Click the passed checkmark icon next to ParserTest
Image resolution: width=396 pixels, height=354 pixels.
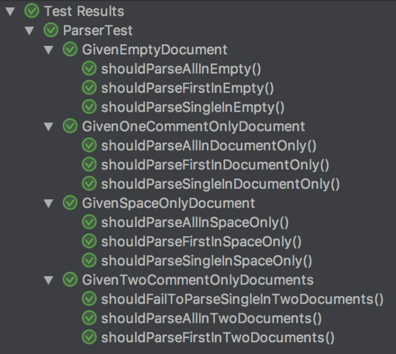coord(51,30)
